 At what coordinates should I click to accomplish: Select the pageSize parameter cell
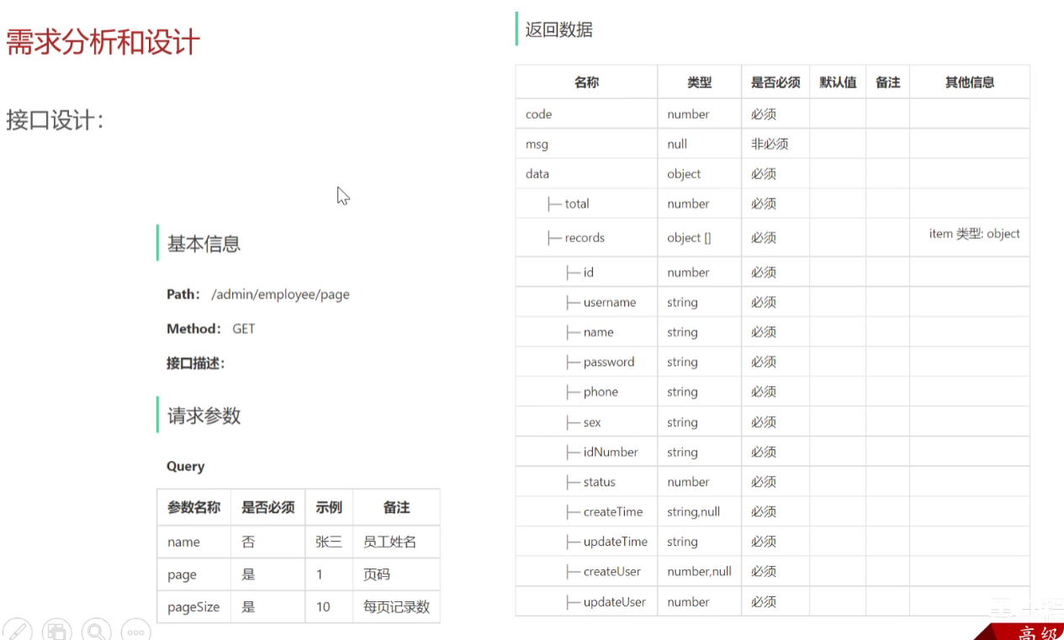coord(193,606)
